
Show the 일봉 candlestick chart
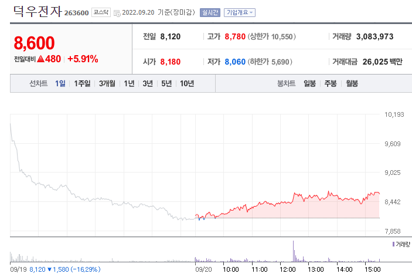(x=309, y=83)
